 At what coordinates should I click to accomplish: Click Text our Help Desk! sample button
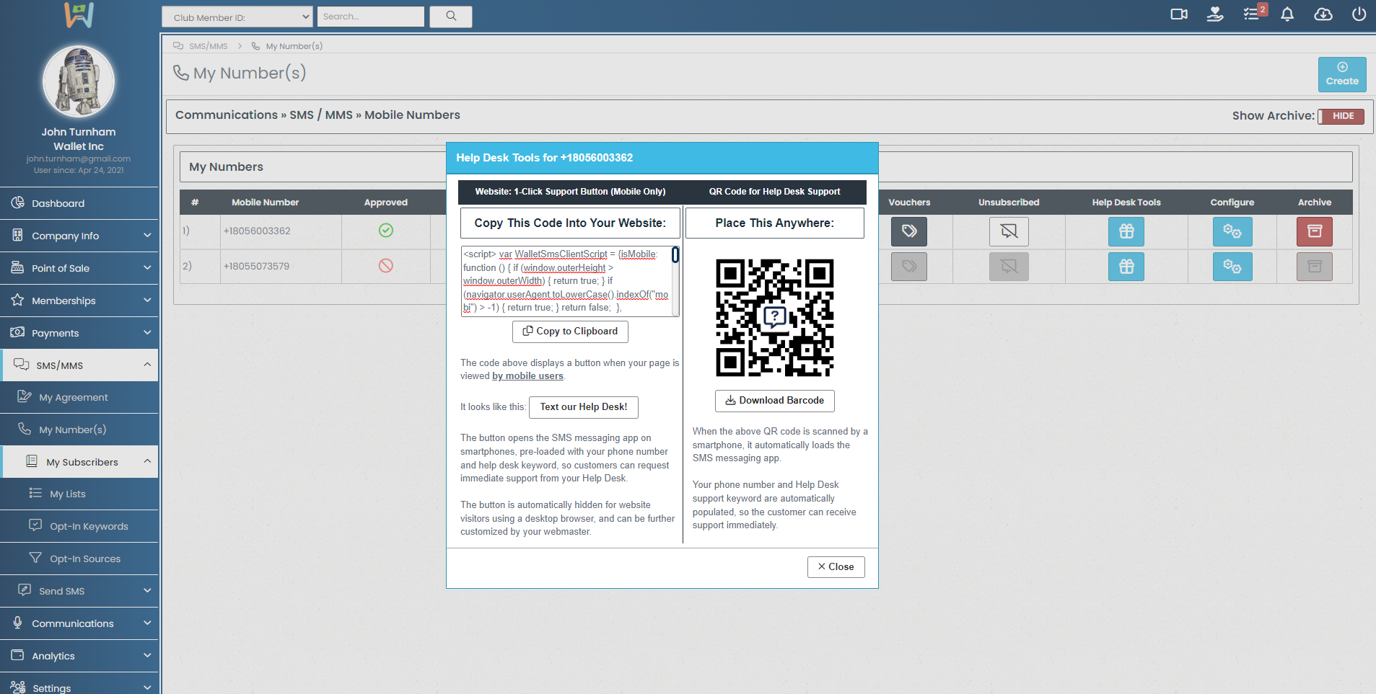[x=584, y=407]
